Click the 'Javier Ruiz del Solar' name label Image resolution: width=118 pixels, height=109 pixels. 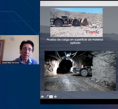(11, 63)
